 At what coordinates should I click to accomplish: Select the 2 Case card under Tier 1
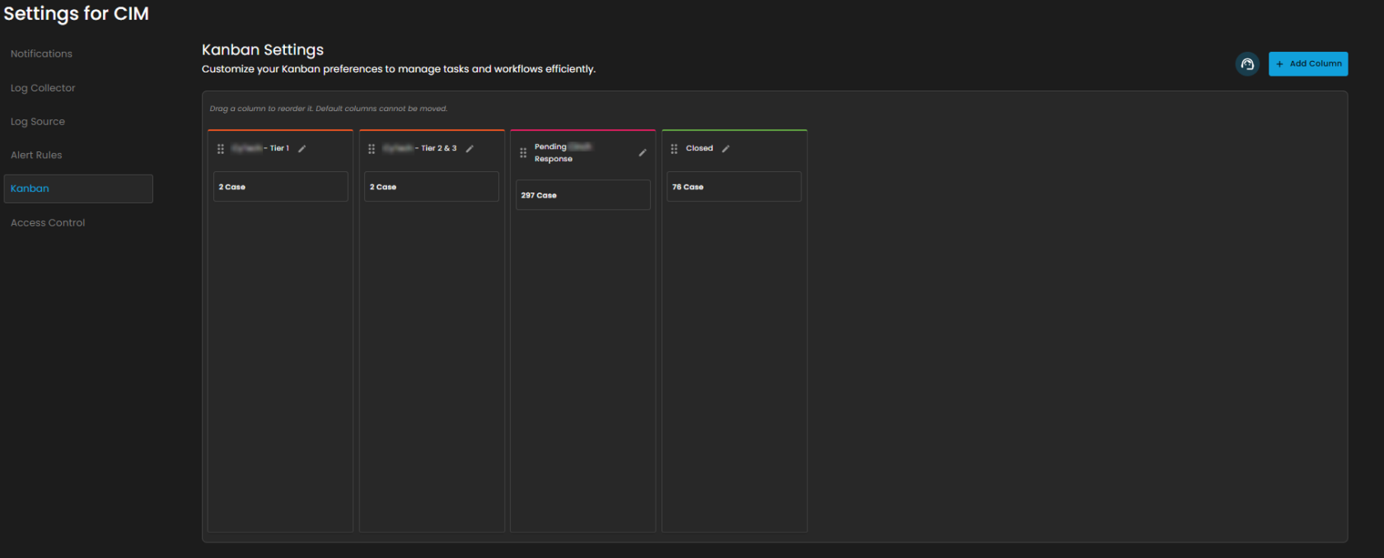click(x=280, y=187)
